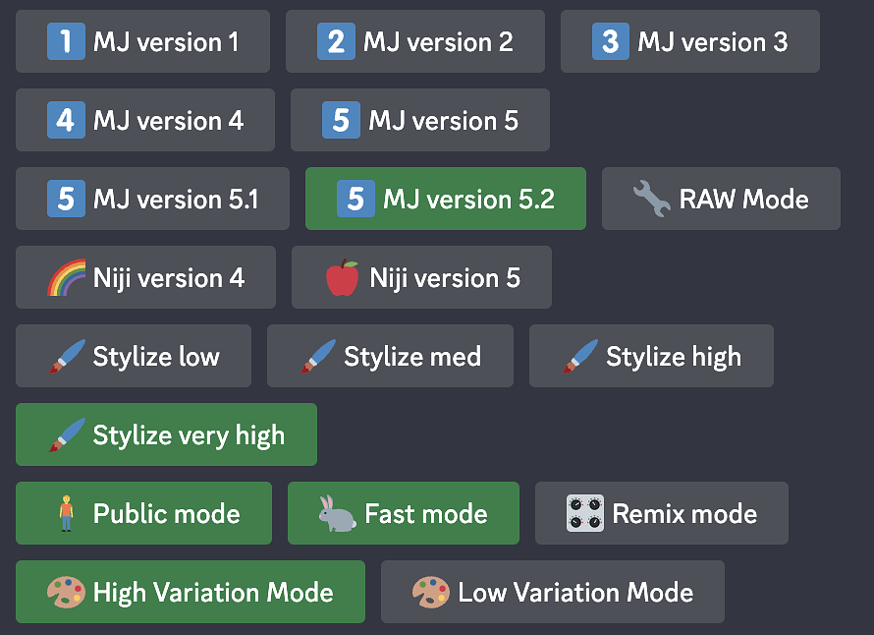Deselect the active MJ version 5.2 button
Image resolution: width=874 pixels, height=635 pixels.
[446, 199]
